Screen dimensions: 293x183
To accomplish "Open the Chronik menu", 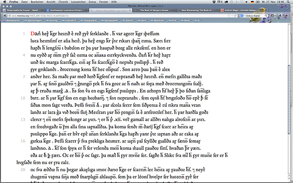I will click(x=63, y=2).
